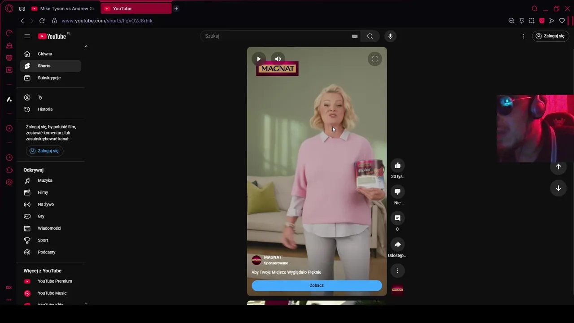The width and height of the screenshot is (574, 323).
Task: Open YouTube Music link
Action: coord(50,293)
